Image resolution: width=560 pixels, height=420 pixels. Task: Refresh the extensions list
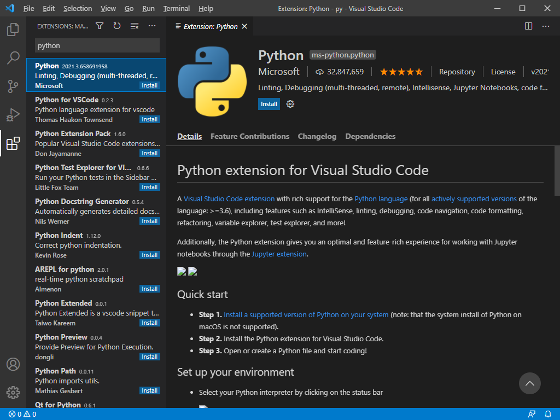click(117, 26)
